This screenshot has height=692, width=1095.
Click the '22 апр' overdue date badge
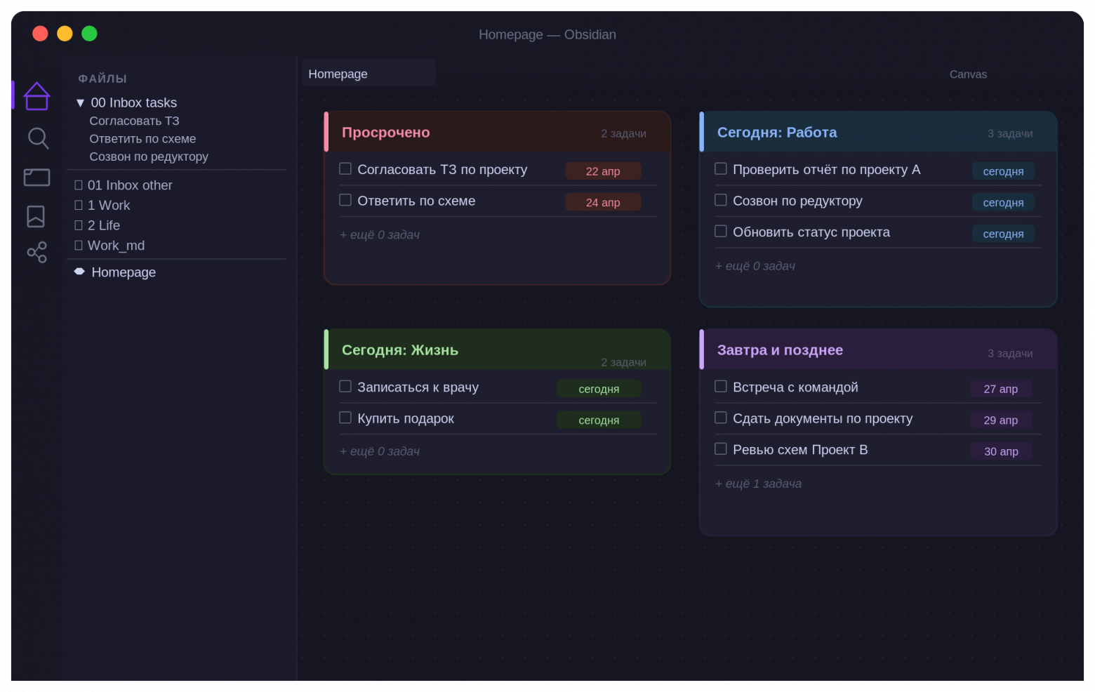603,171
